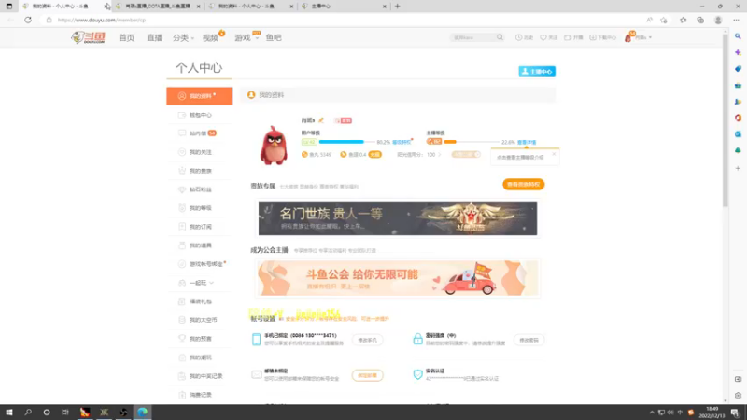Image resolution: width=747 pixels, height=420 pixels.
Task: Click the red badge next to nickname
Action: point(343,120)
